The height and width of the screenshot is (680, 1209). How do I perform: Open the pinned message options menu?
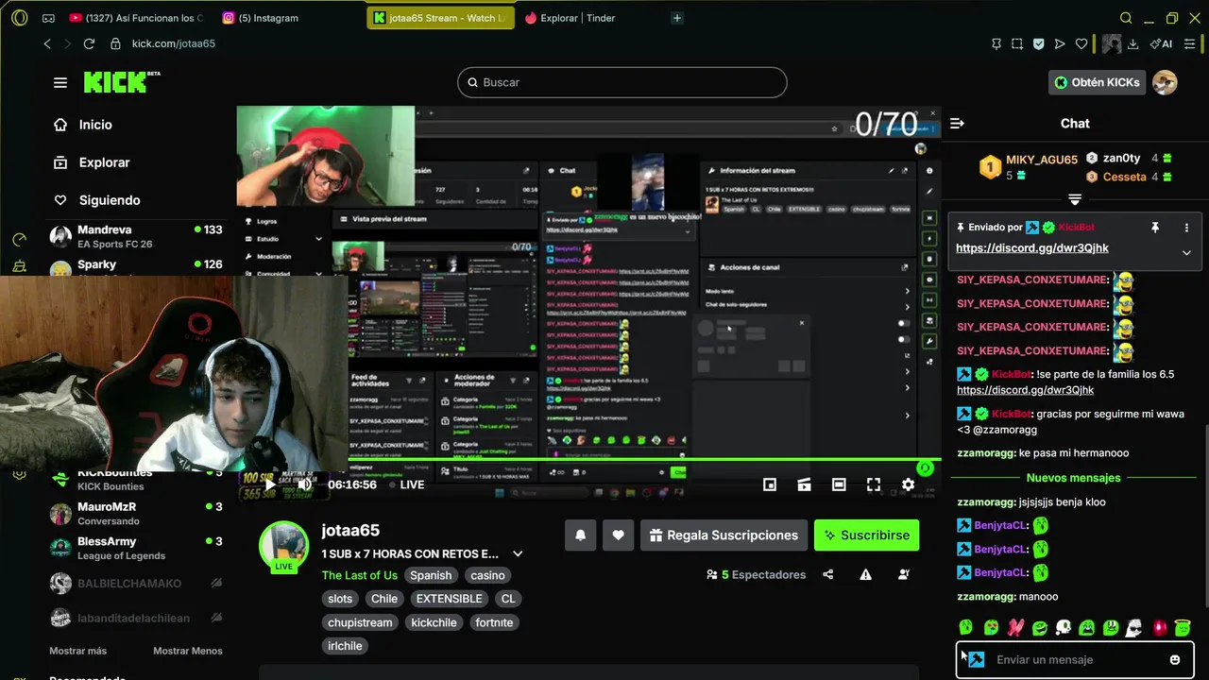[x=1186, y=228]
